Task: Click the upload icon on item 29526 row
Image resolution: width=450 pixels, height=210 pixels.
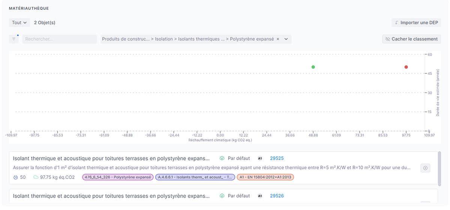Action: pos(222,196)
